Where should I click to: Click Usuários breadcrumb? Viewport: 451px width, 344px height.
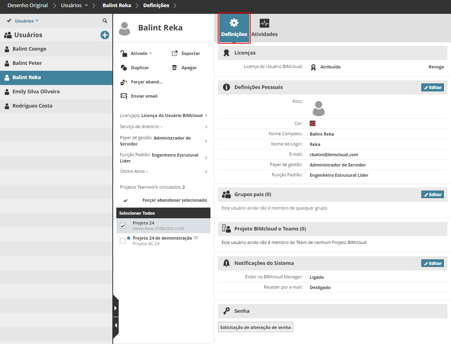71,6
